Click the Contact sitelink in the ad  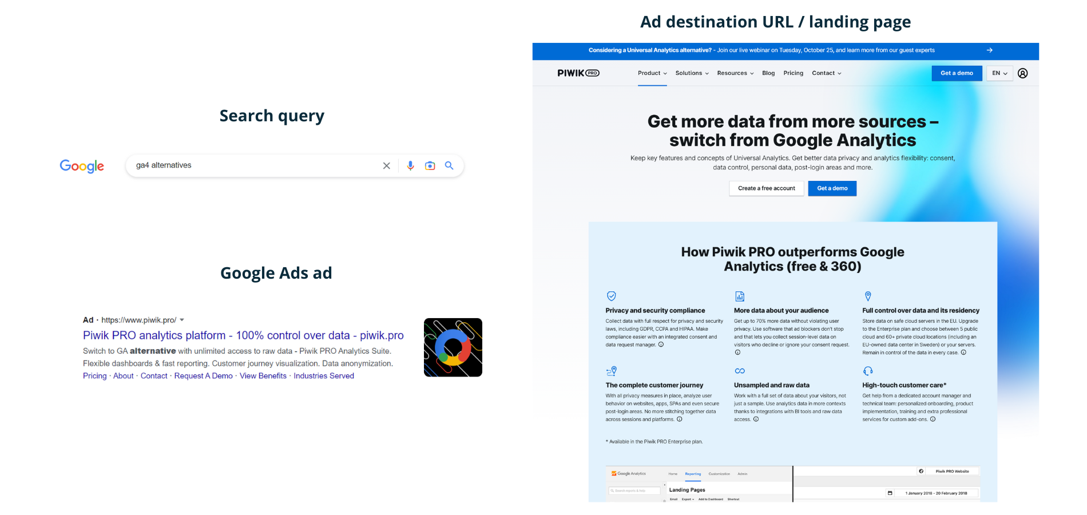[x=154, y=376]
